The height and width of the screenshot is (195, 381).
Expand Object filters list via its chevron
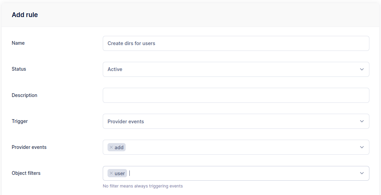click(362, 173)
